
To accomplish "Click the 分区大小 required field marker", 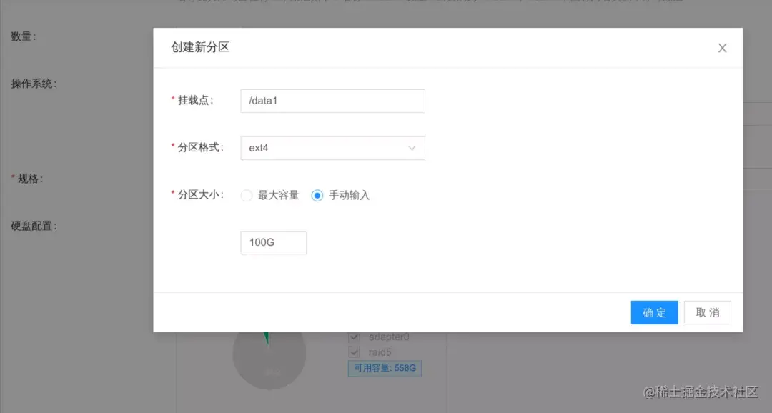I will 172,194.
